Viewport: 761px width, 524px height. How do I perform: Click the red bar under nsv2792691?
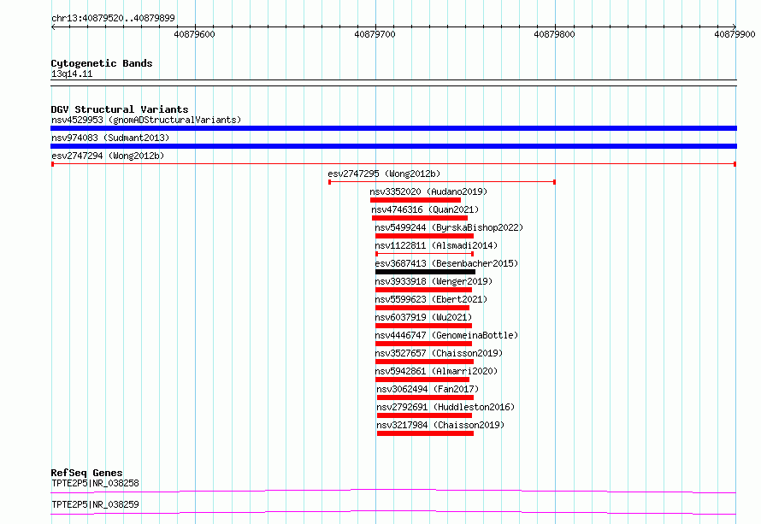(424, 415)
